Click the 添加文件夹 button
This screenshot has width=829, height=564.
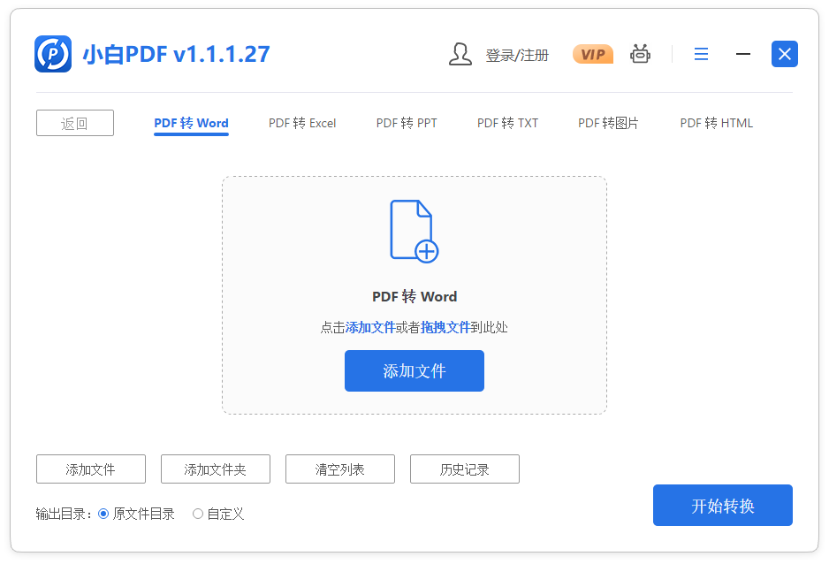coord(216,469)
